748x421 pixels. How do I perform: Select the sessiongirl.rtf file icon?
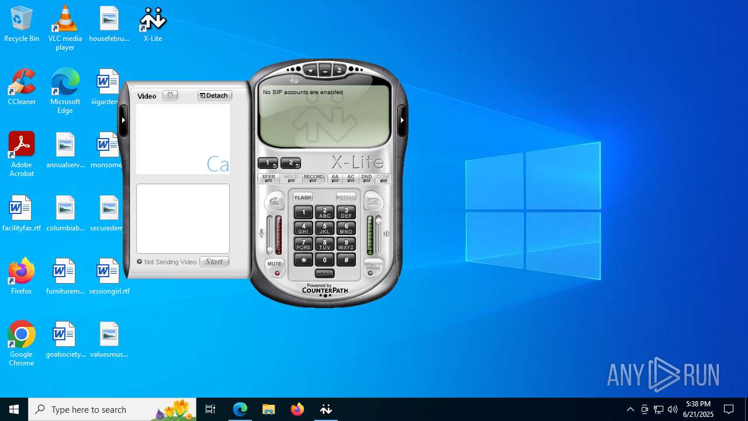109,277
